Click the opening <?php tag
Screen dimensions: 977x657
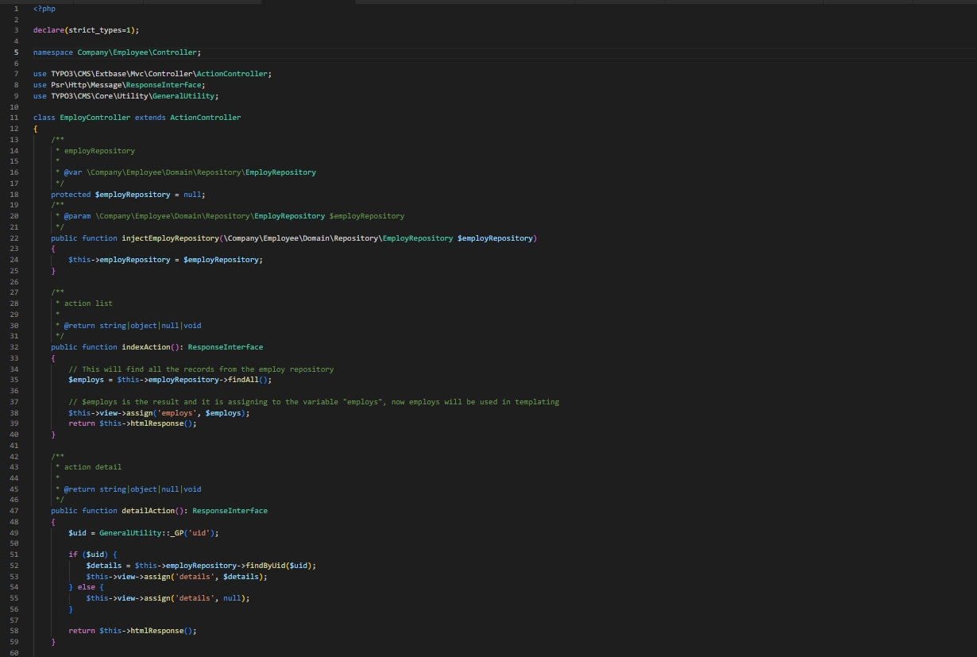click(44, 9)
